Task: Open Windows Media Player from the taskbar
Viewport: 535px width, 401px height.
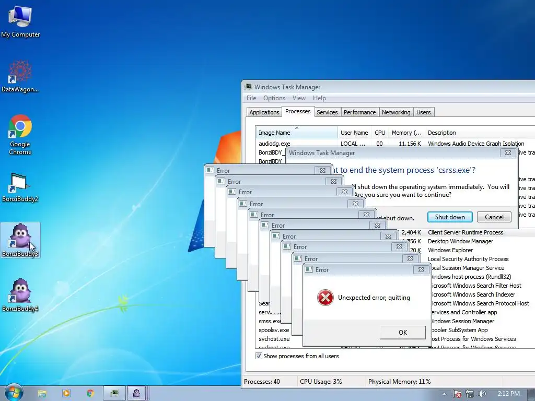Action: pos(66,394)
